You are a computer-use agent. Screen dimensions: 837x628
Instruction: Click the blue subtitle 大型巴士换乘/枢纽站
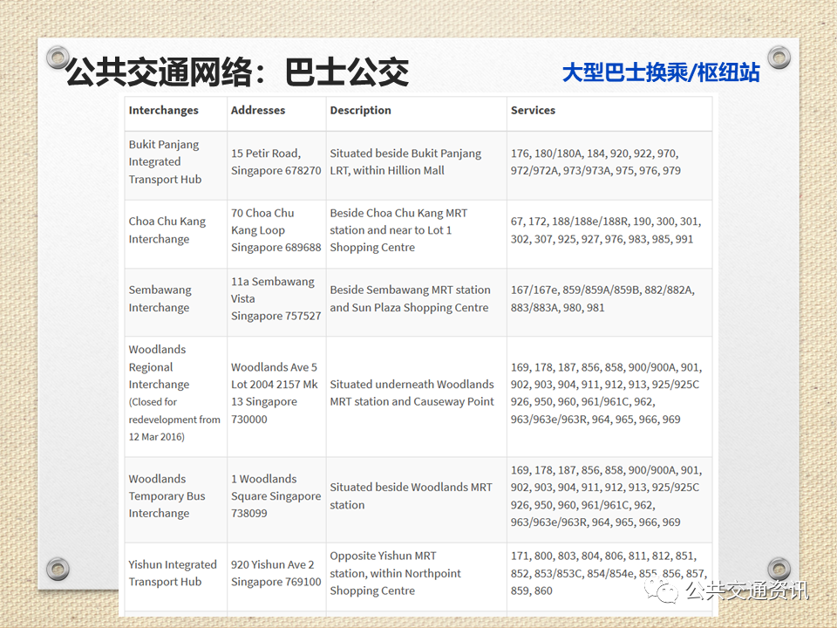pyautogui.click(x=661, y=72)
